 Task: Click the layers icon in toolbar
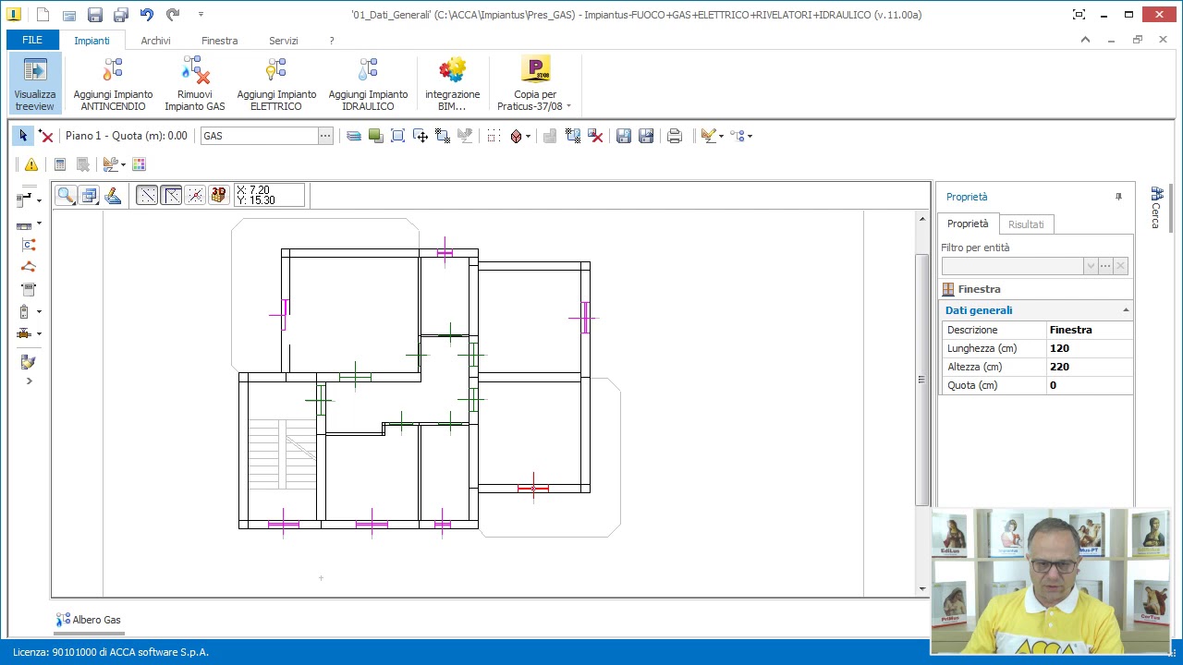353,136
